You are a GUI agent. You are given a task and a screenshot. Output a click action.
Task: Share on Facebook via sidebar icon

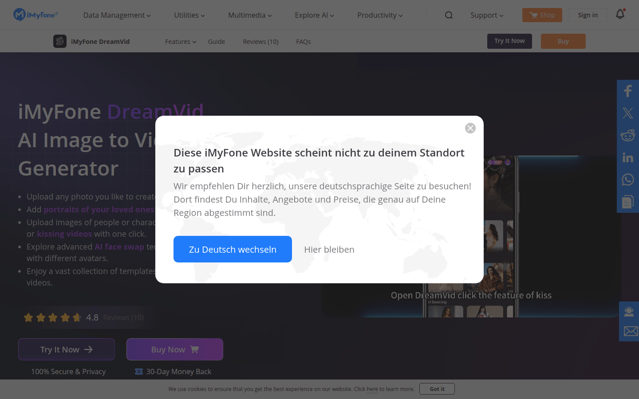click(628, 91)
